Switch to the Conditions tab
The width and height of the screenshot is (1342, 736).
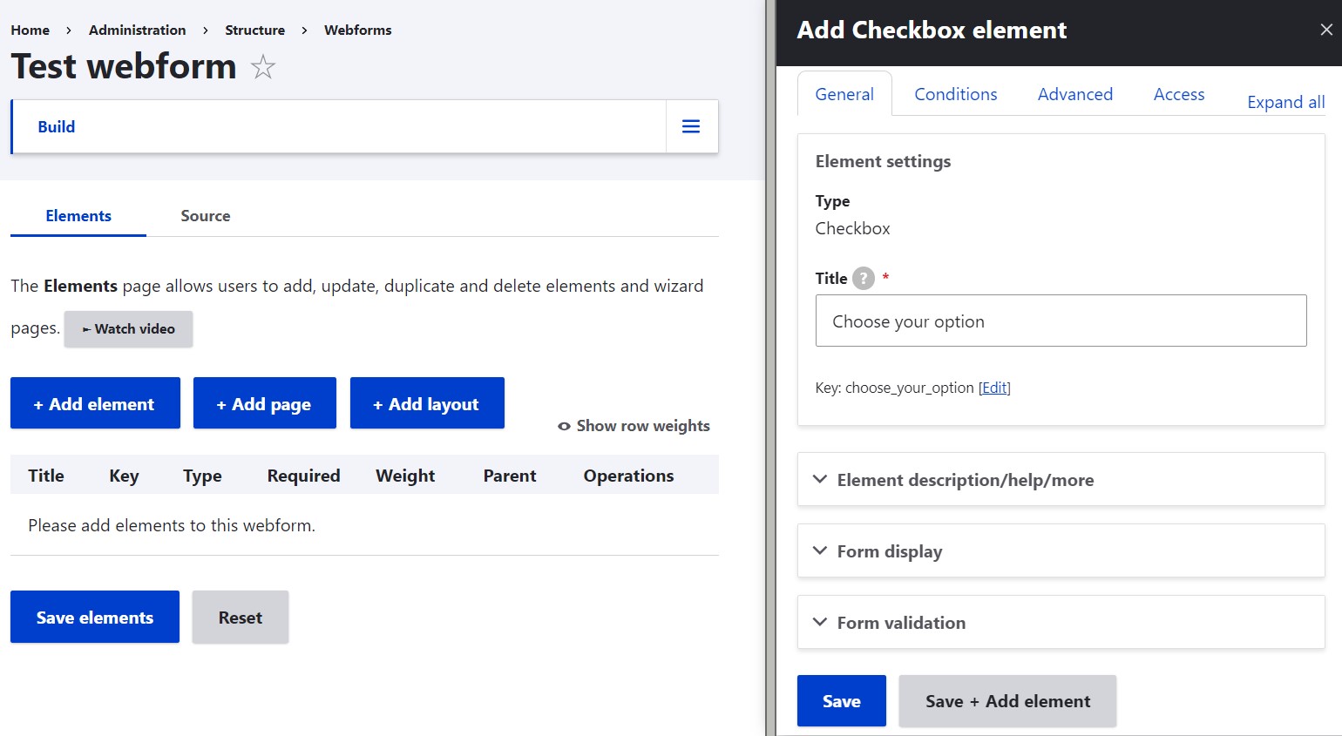[955, 93]
